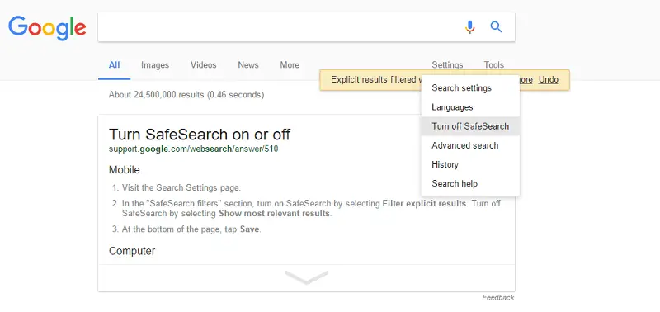Open the Settings menu

[x=447, y=65]
